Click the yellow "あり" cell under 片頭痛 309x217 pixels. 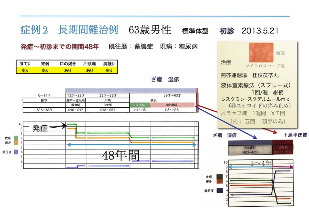coord(89,70)
